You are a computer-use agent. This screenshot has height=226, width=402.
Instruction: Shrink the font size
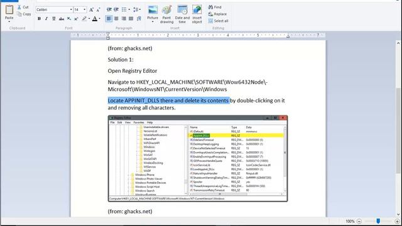(x=98, y=10)
